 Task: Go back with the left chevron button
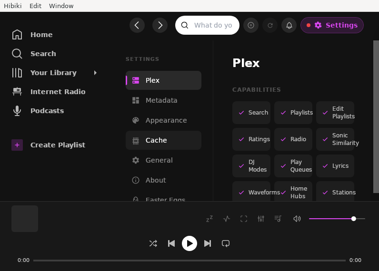(x=137, y=25)
